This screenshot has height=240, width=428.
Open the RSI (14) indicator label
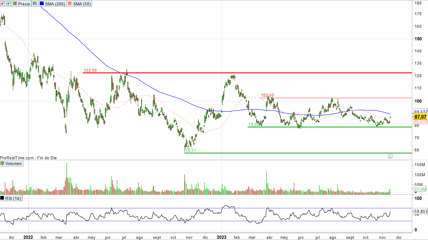[13, 198]
